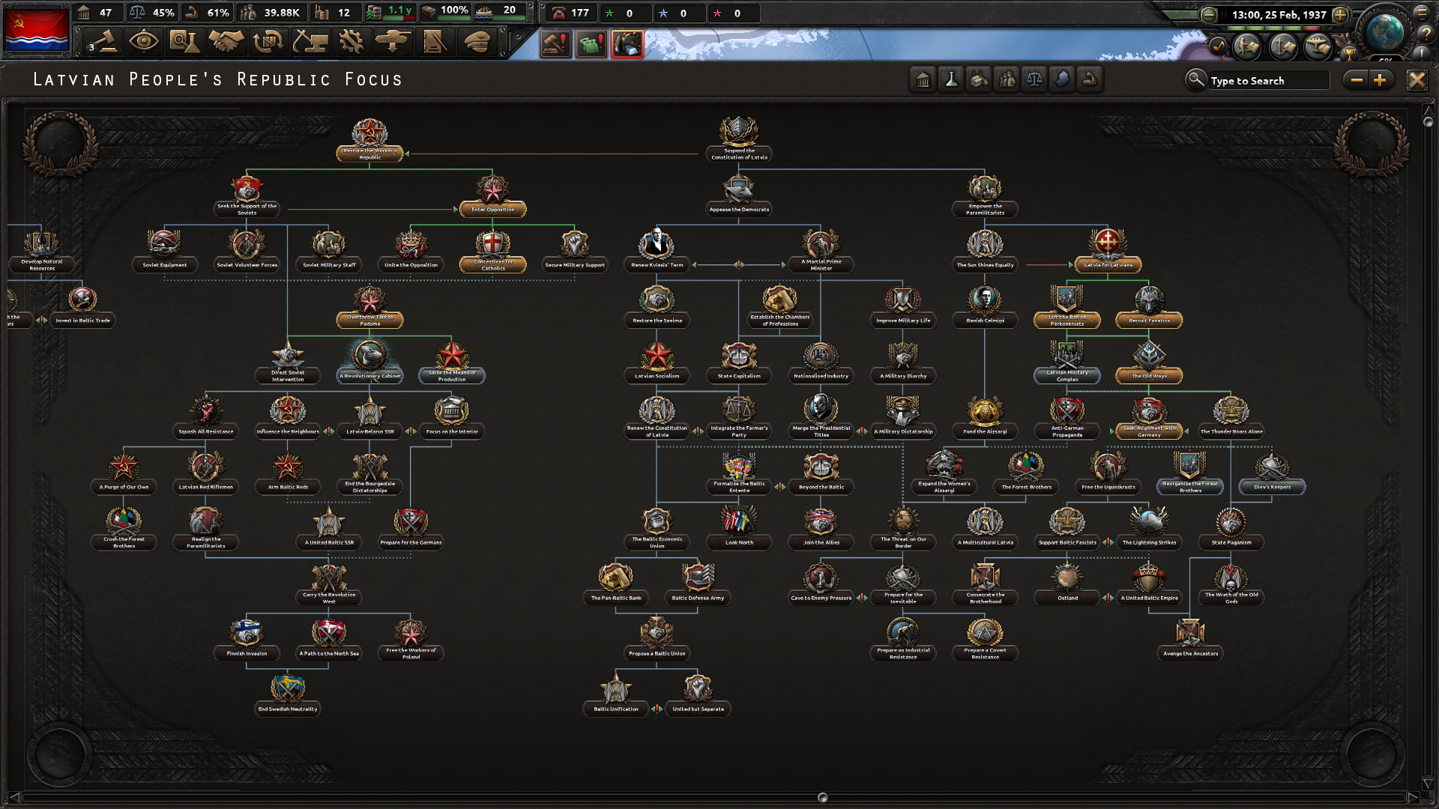1439x809 pixels.
Task: Open the Production gear and wrench icon
Action: click(351, 41)
